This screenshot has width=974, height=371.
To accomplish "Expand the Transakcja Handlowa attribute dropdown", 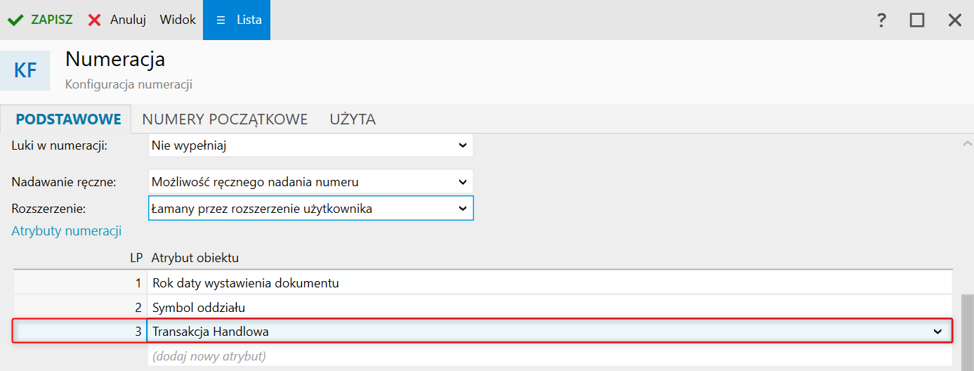I will (937, 332).
